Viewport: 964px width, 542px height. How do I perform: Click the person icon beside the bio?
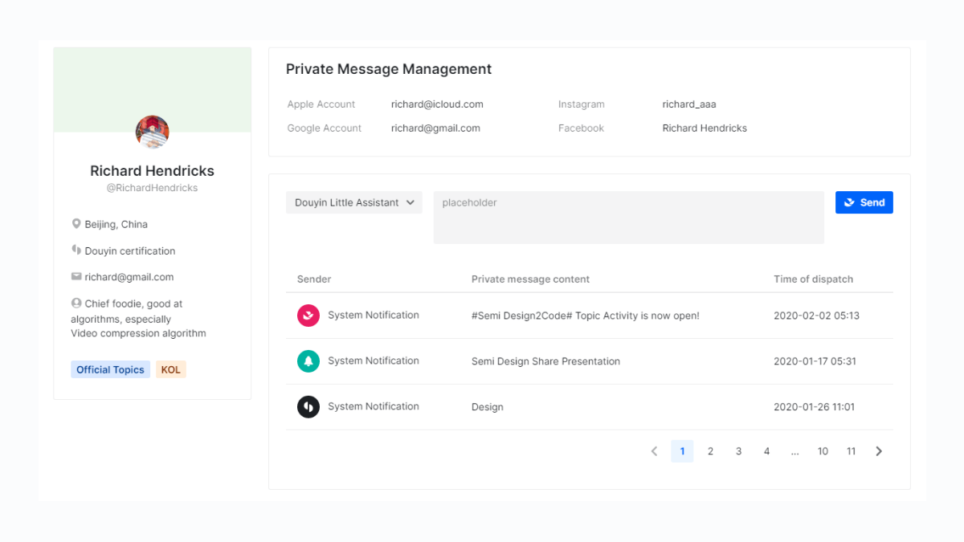(x=76, y=304)
